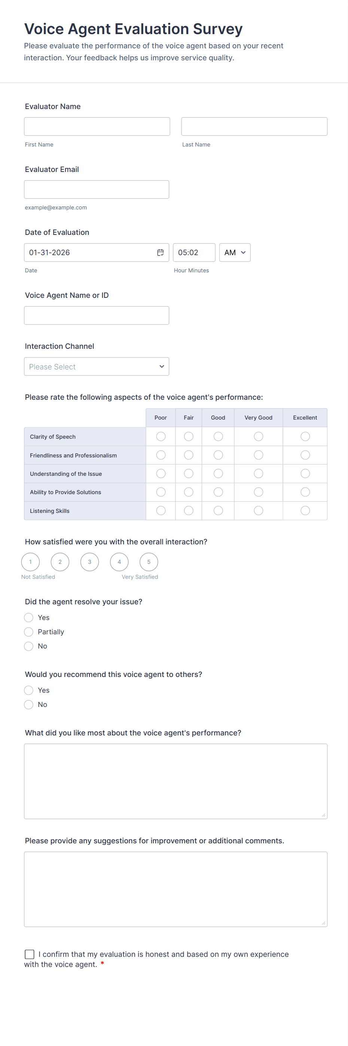348x1046 pixels.
Task: Click the suggestions for improvement text area
Action: (175, 889)
